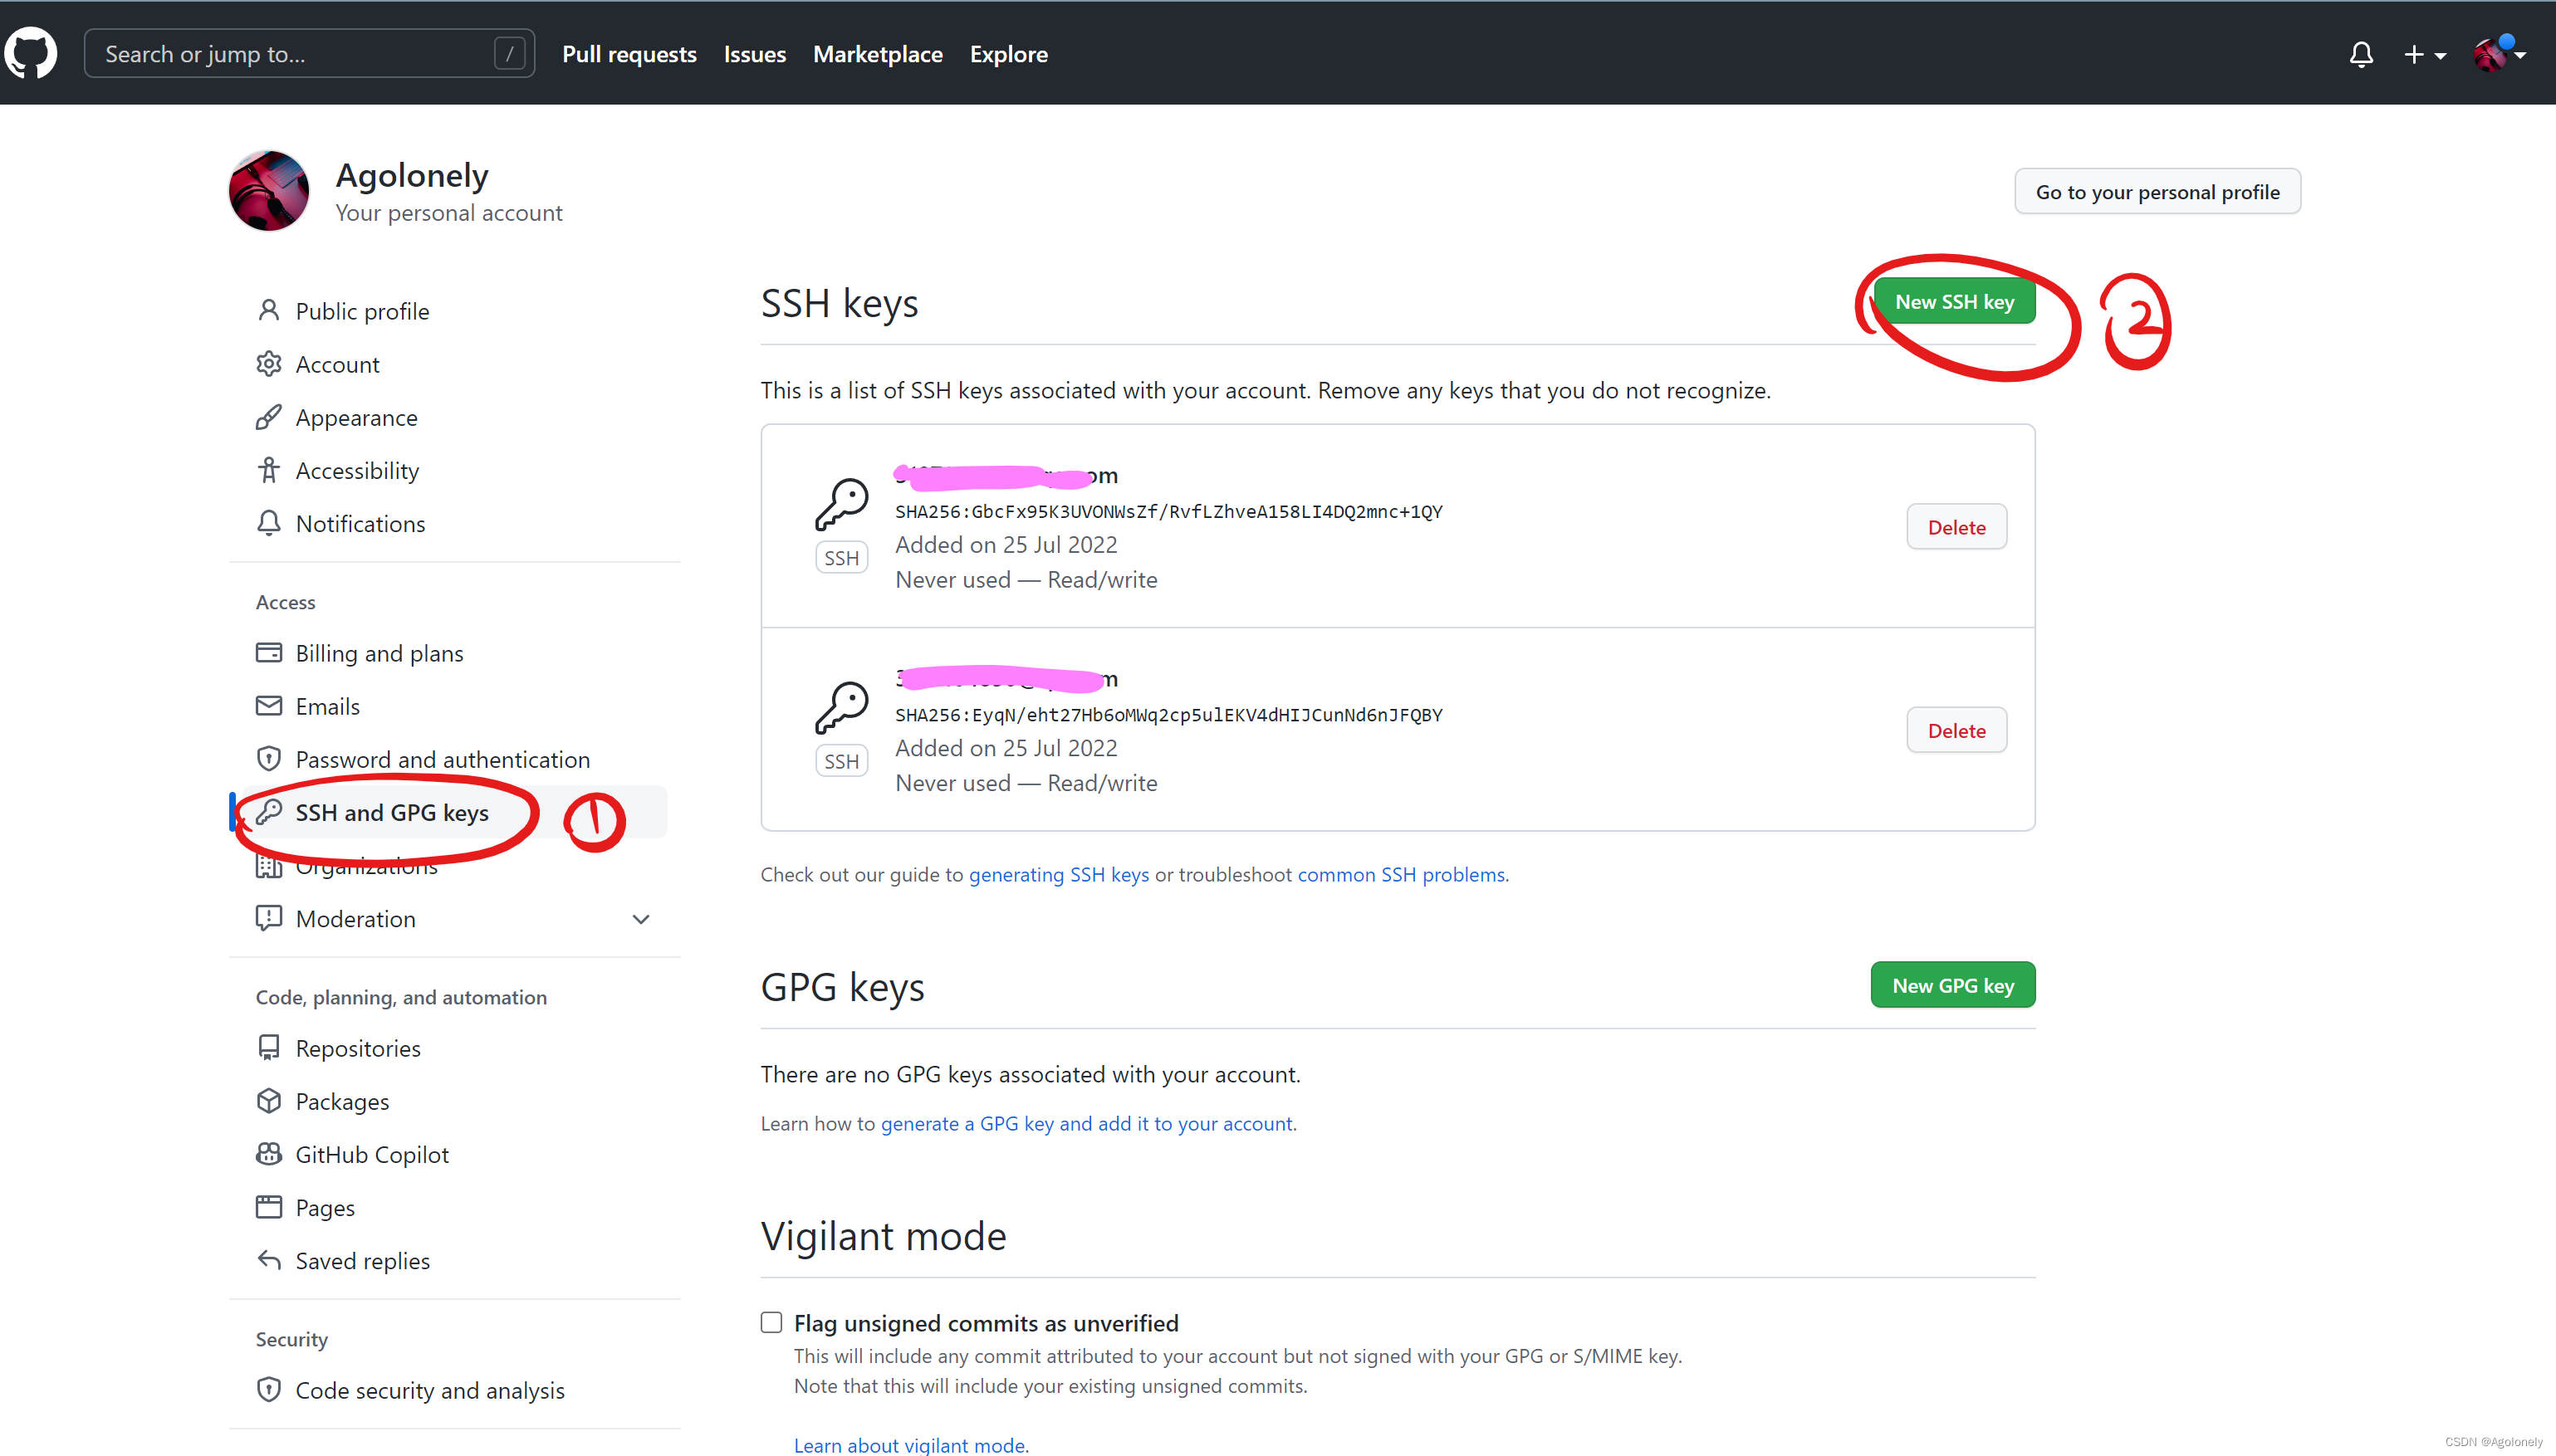Open Password and authentication settings

click(x=442, y=759)
